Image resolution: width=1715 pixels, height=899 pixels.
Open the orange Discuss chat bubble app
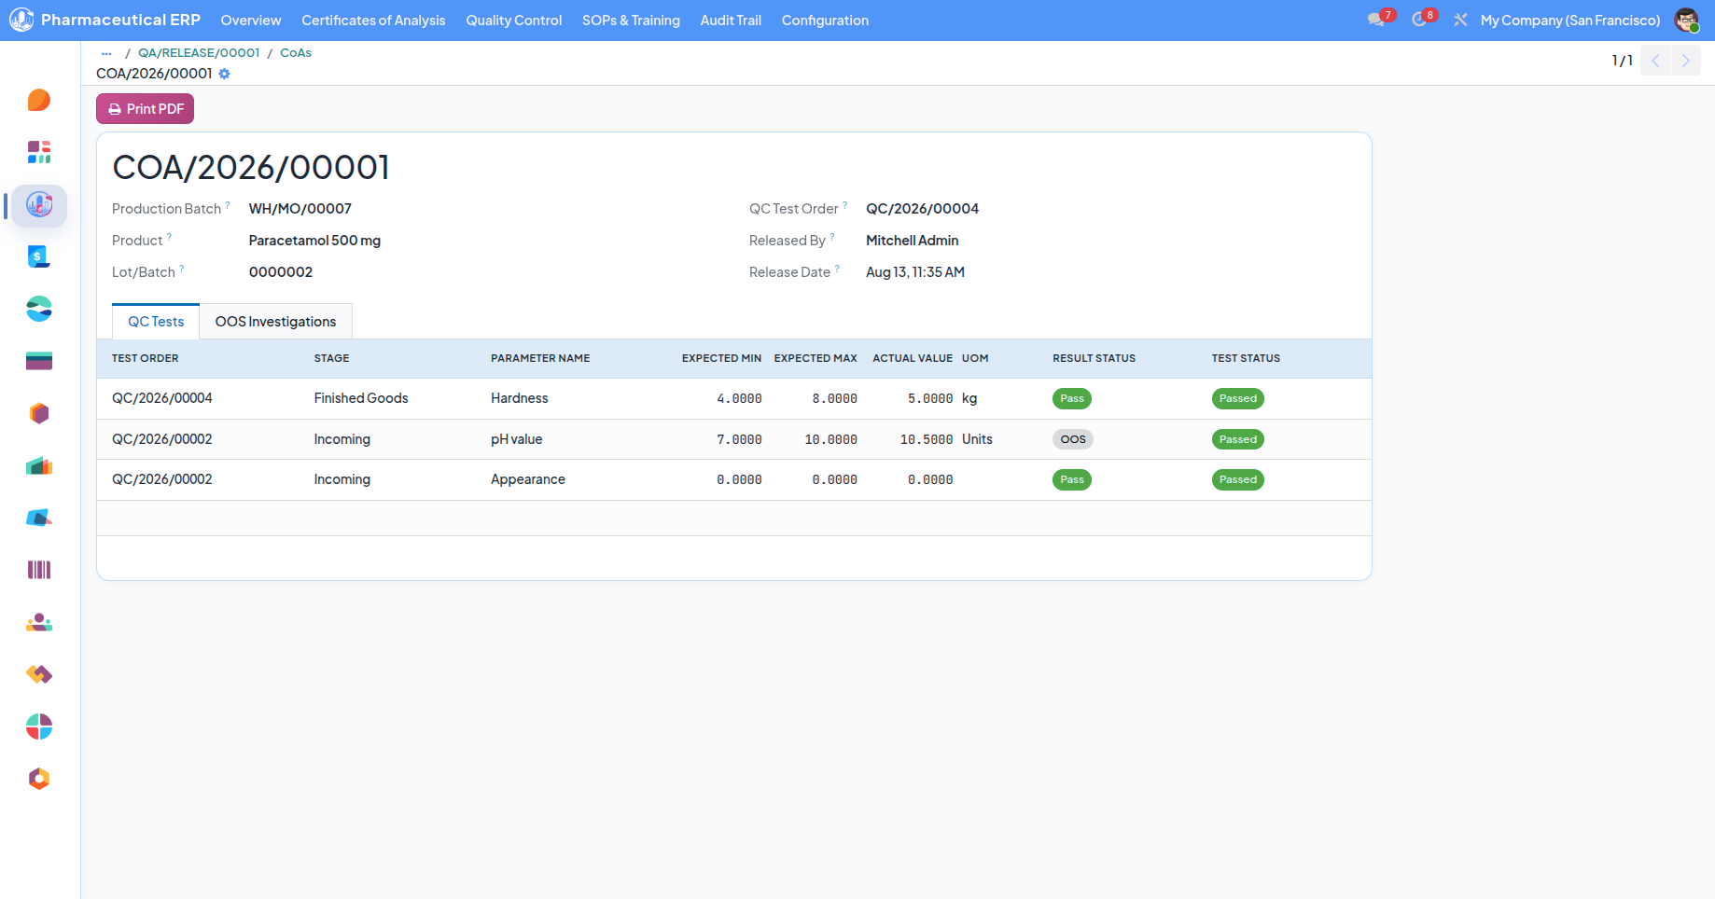point(39,100)
